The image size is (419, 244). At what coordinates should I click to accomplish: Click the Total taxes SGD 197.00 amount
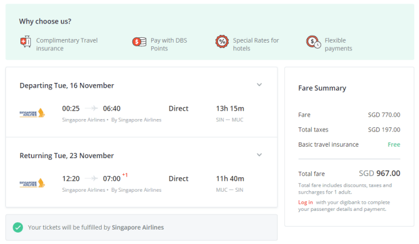click(383, 129)
